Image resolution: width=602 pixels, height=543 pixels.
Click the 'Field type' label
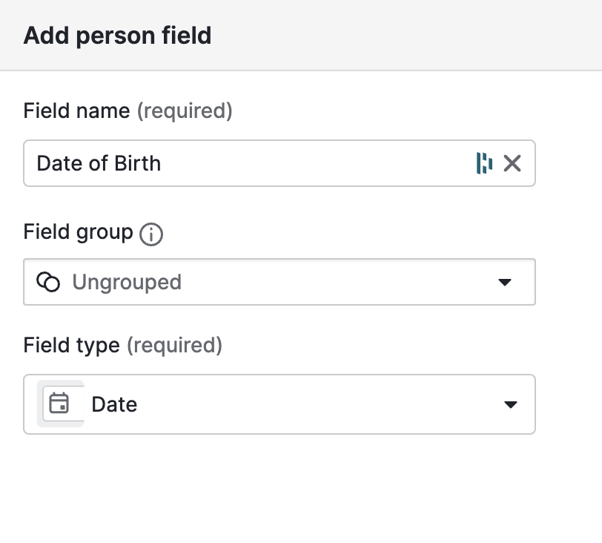71,345
